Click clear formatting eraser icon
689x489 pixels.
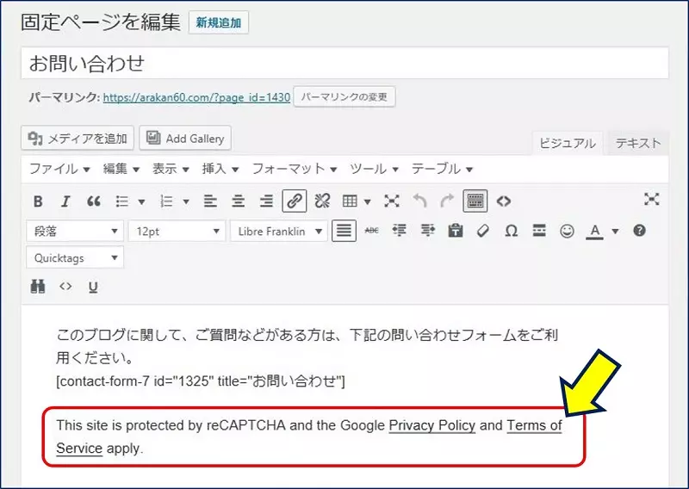(x=483, y=231)
